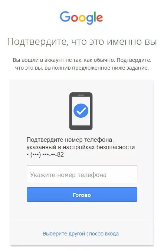Click the white screen of the phone illustration
Viewport: 161px width, 251px height.
pyautogui.click(x=81, y=111)
